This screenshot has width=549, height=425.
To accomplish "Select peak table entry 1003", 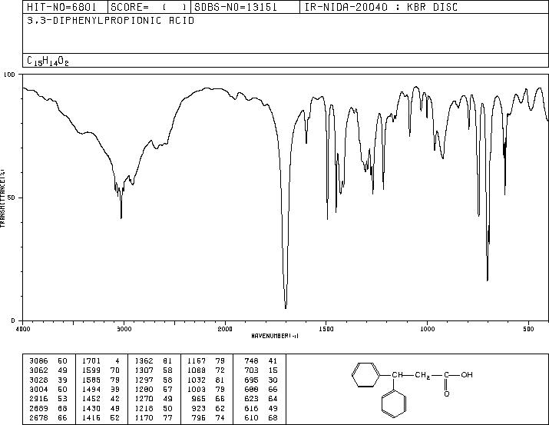I will pos(207,389).
